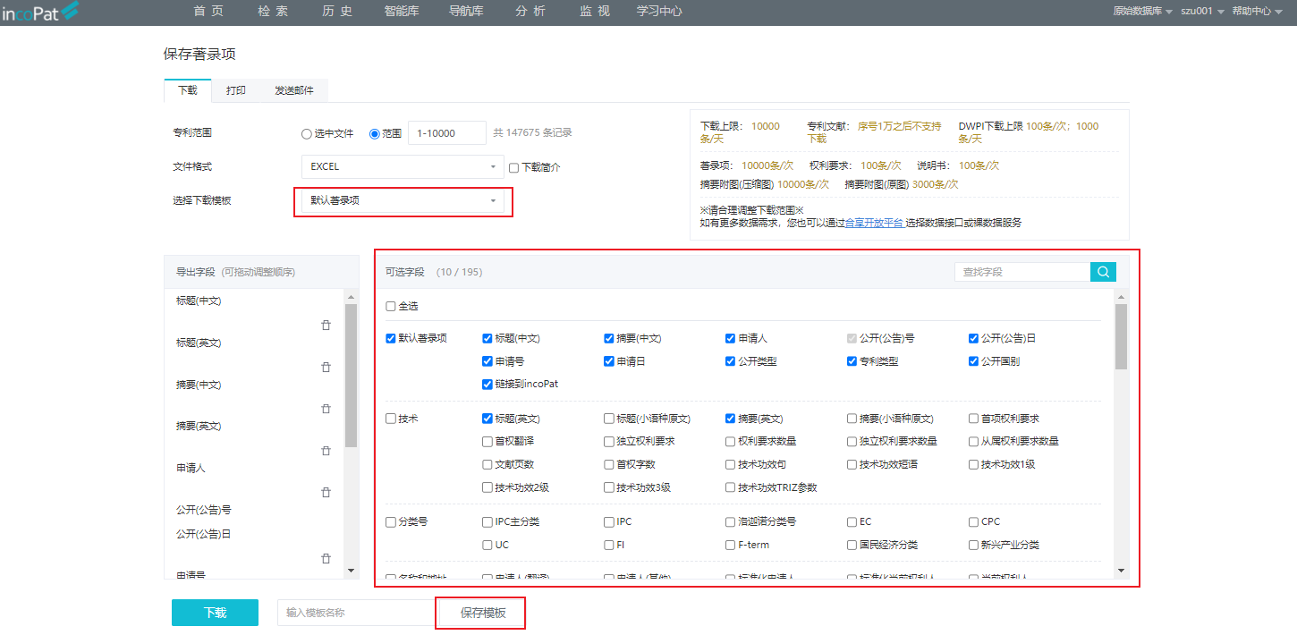1297x635 pixels.
Task: Check the CPC classification checkbox
Action: [x=974, y=521]
